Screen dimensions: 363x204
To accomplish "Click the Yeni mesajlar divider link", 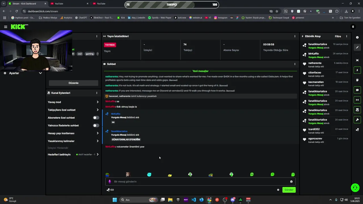I will (x=201, y=71).
